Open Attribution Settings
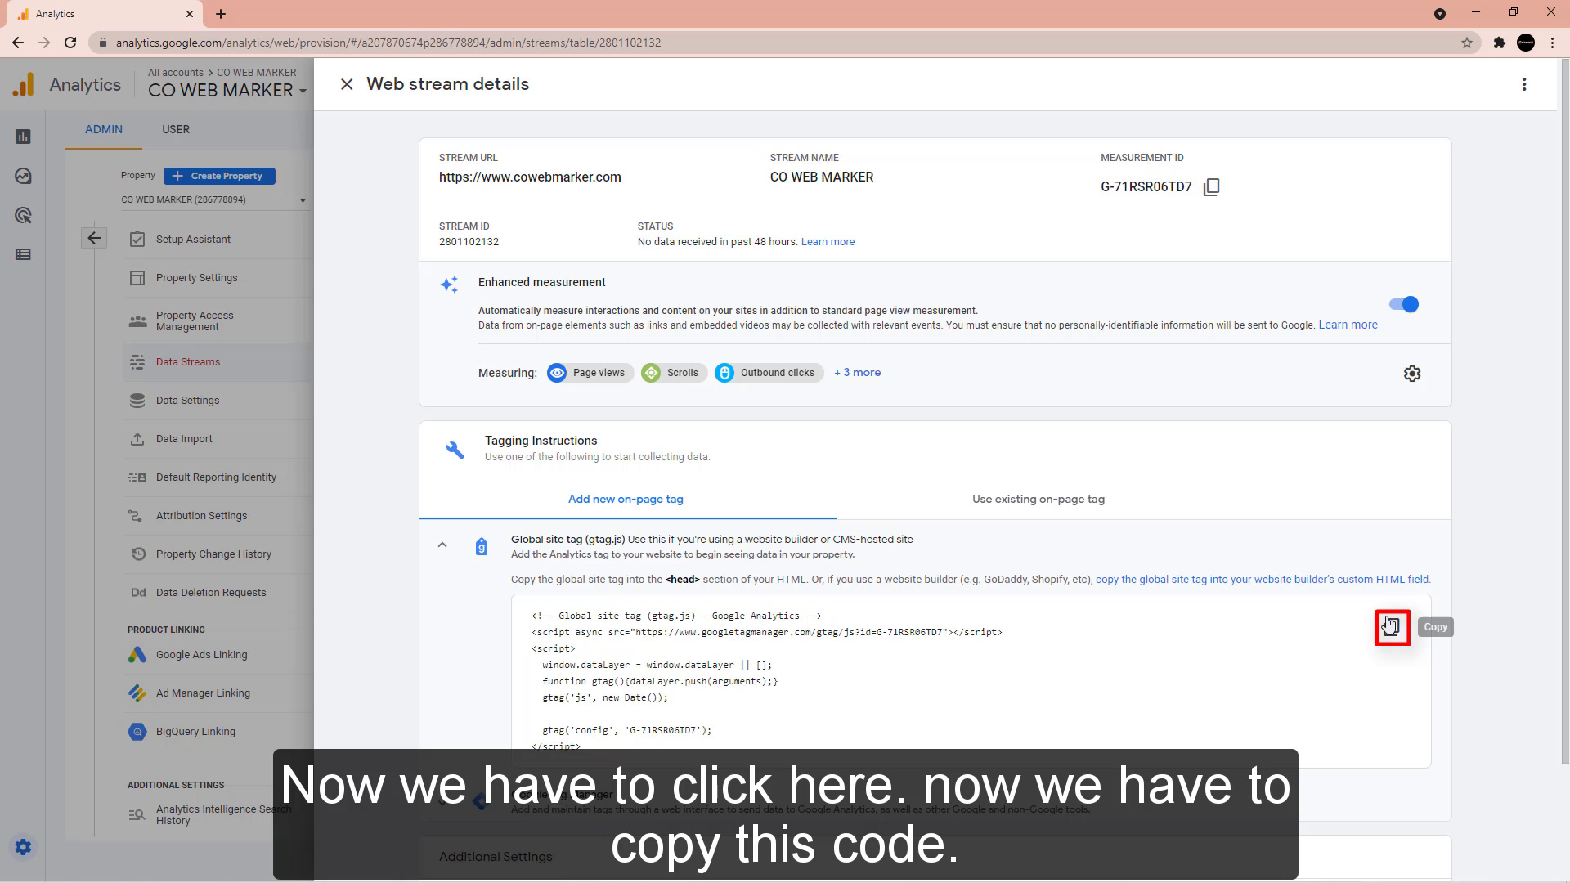 coord(201,516)
